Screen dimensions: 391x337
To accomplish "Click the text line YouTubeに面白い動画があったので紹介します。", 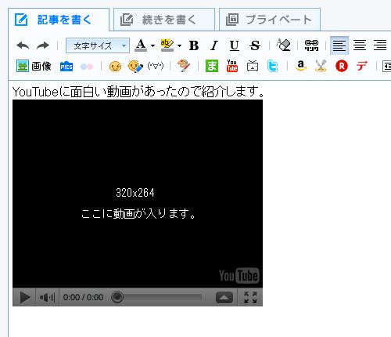I will 138,92.
